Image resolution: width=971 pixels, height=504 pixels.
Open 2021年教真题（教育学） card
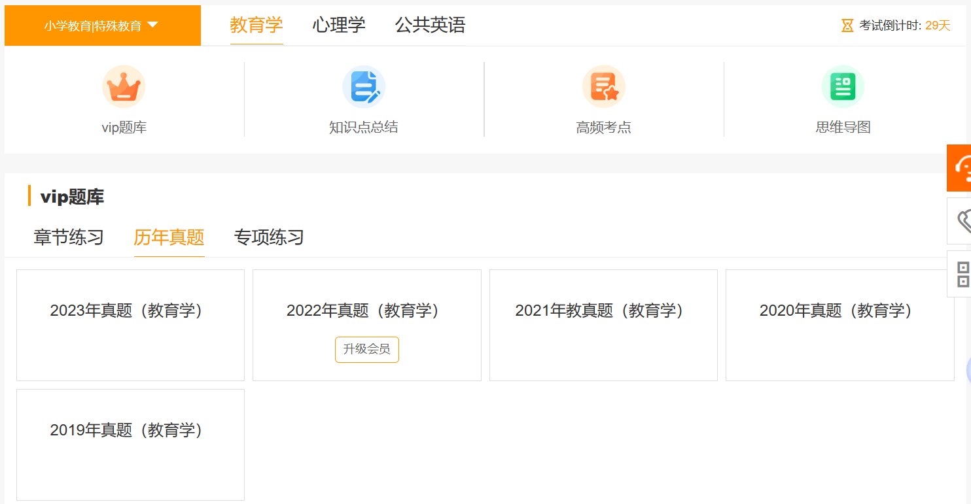[603, 325]
